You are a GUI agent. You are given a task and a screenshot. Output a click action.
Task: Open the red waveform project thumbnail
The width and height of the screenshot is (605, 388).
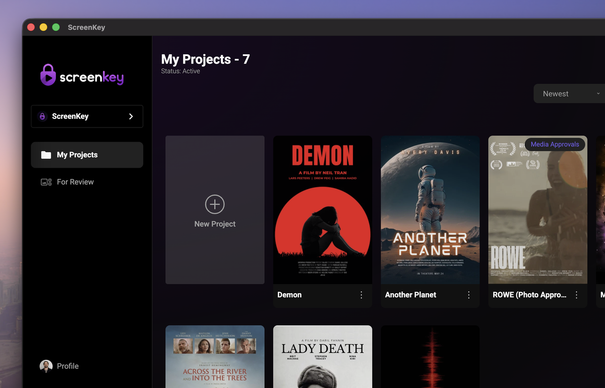pos(430,356)
